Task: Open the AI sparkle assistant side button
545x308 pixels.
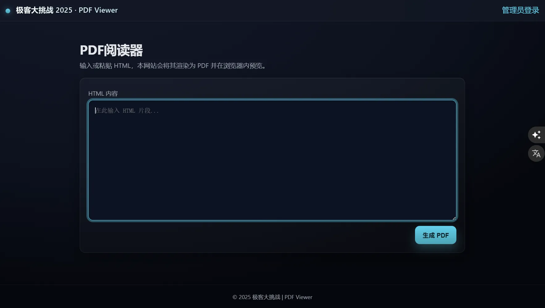Action: (x=536, y=135)
